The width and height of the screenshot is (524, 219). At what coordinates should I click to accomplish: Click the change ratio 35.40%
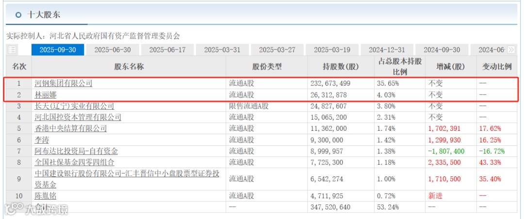[x=490, y=179]
